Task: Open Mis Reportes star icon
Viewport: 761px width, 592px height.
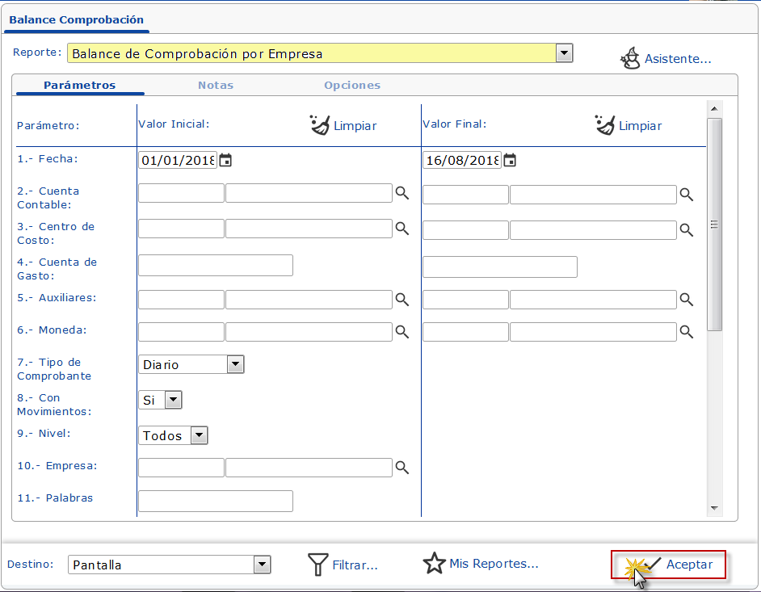Action: point(435,564)
